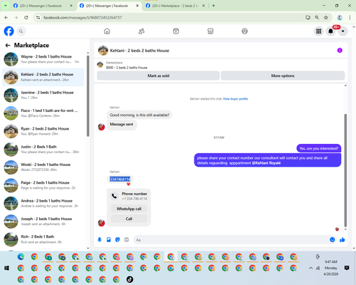Open the apps menu grid icon
The image size is (356, 285).
(x=319, y=31)
